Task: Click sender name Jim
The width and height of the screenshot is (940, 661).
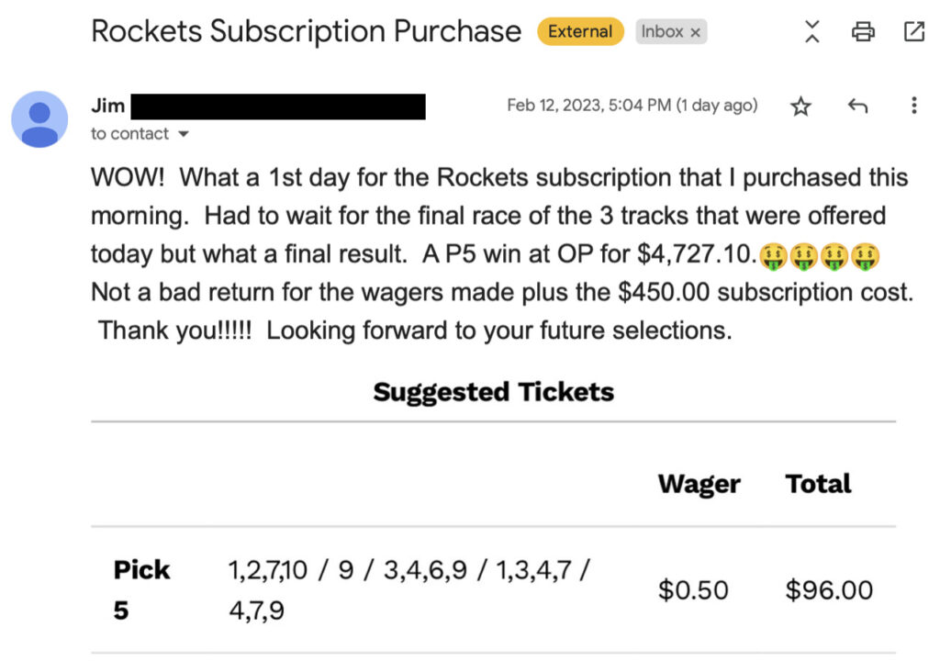Action: pyautogui.click(x=107, y=106)
